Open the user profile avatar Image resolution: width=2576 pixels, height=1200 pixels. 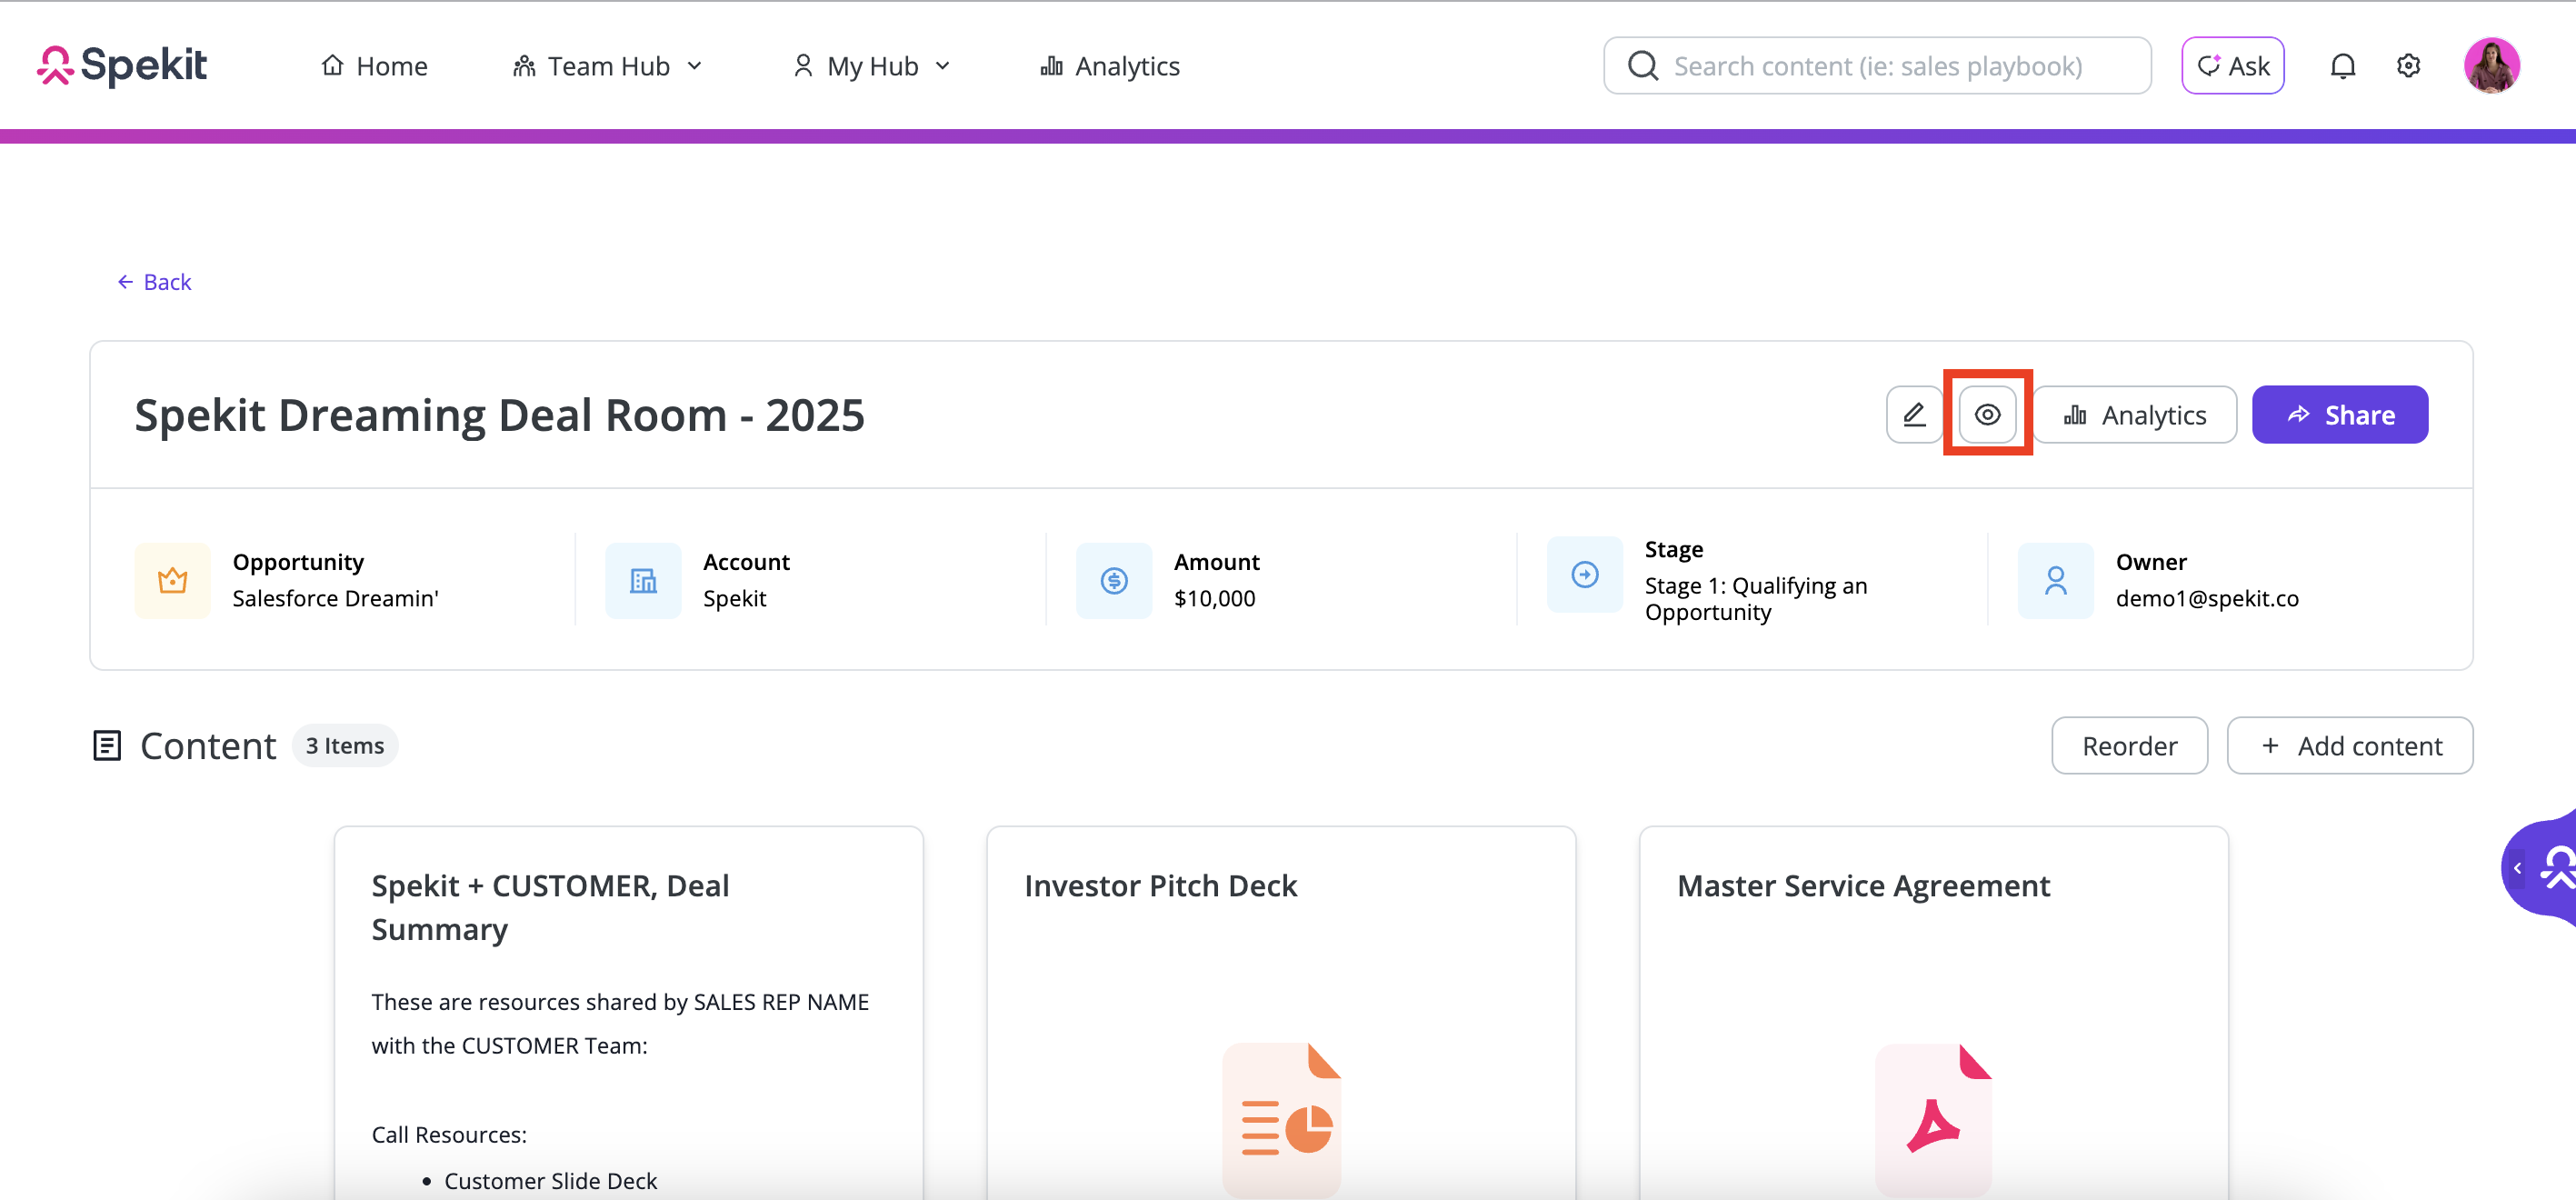[x=2491, y=66]
